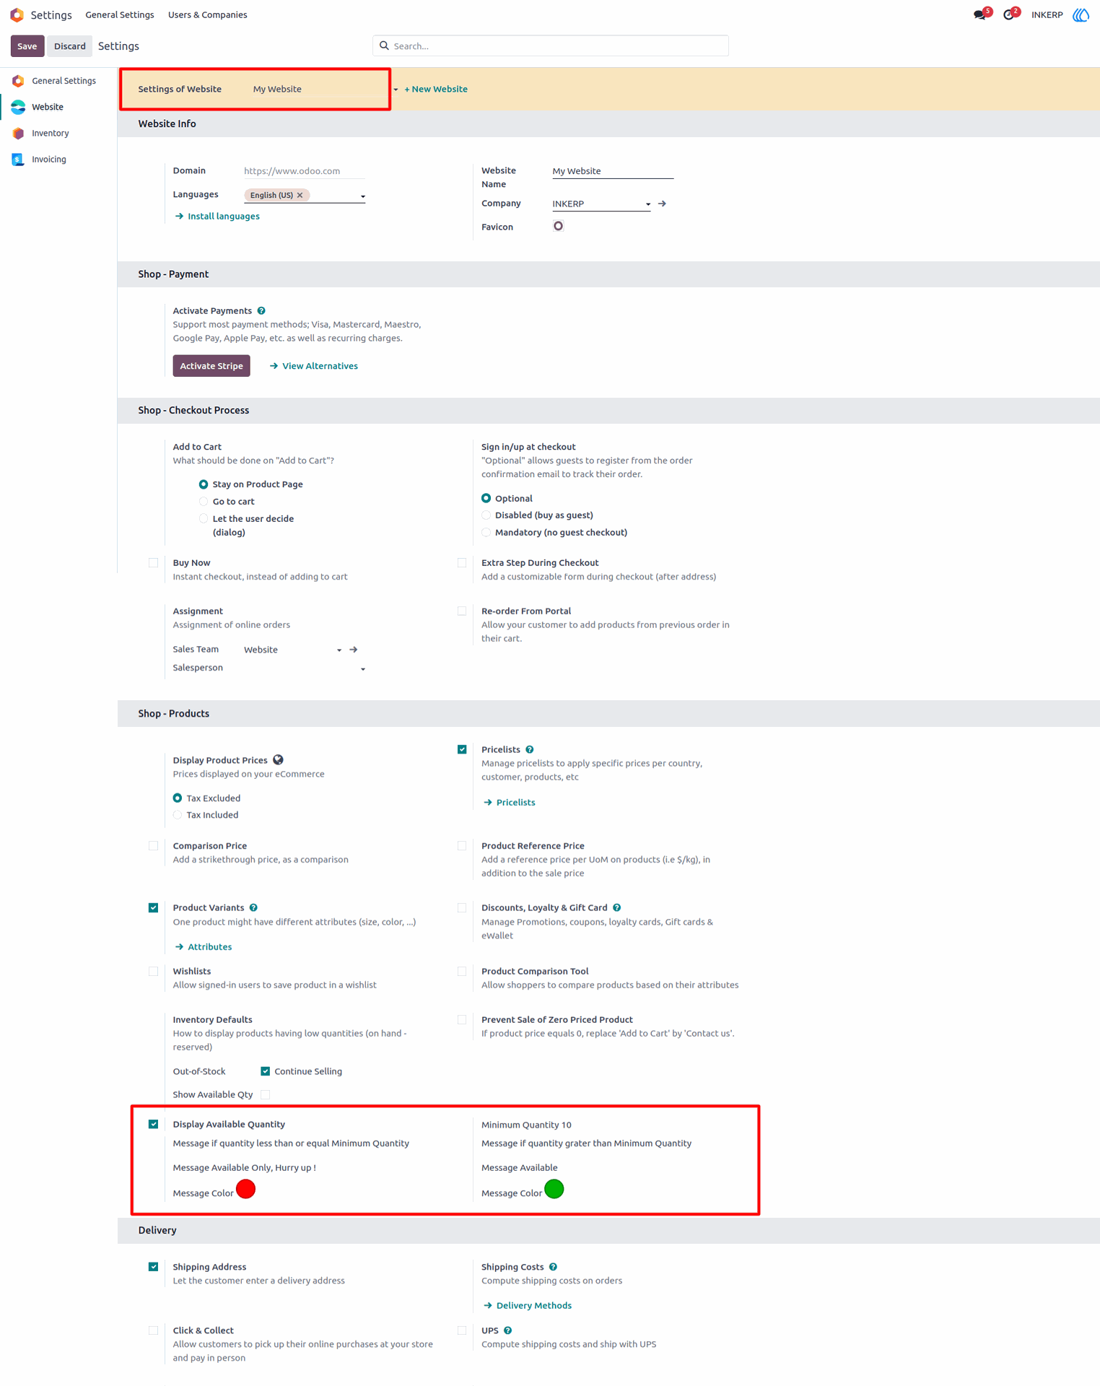1100x1386 pixels.
Task: Select Tax Included radio option
Action: click(178, 815)
